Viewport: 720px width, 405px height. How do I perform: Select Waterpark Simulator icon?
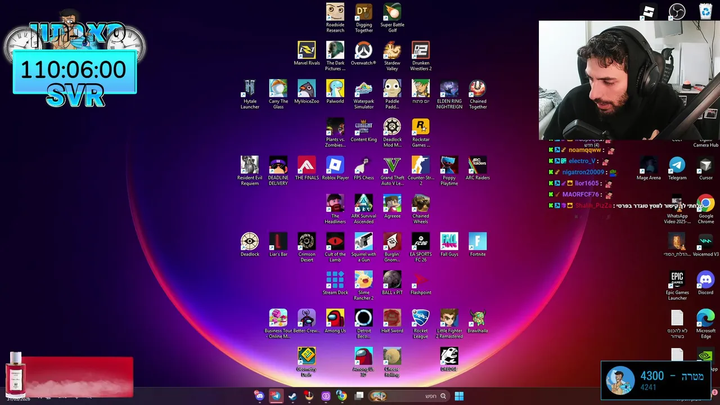coord(364,94)
